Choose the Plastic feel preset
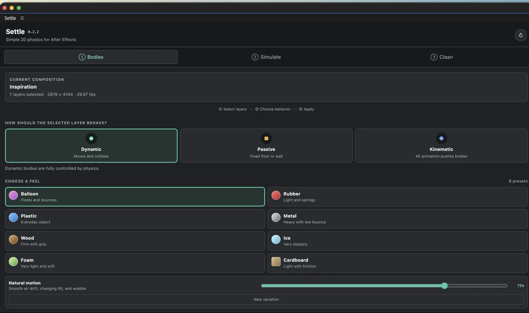The image size is (529, 313). 135,219
